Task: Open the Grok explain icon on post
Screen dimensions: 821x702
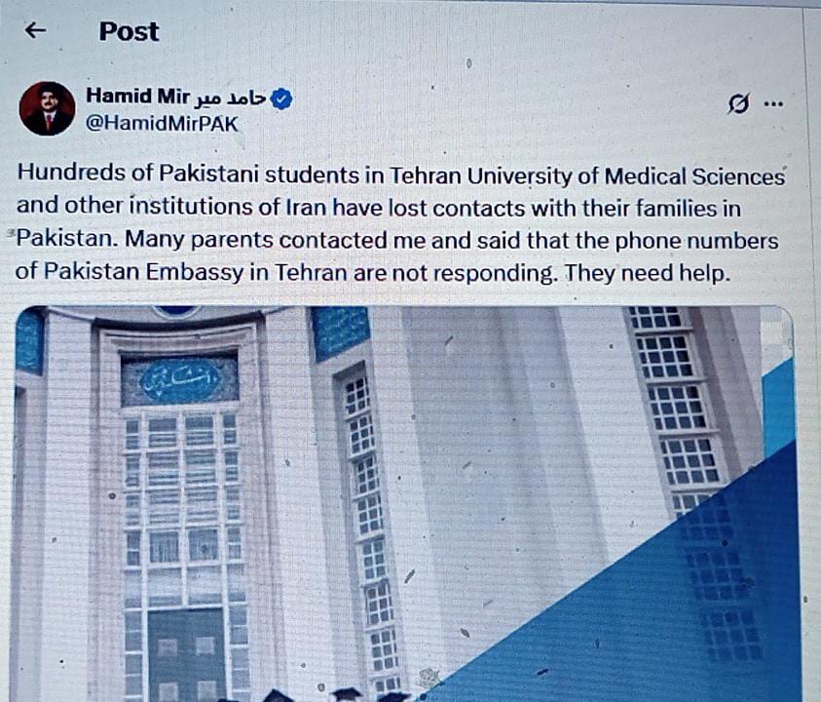Action: (x=739, y=103)
